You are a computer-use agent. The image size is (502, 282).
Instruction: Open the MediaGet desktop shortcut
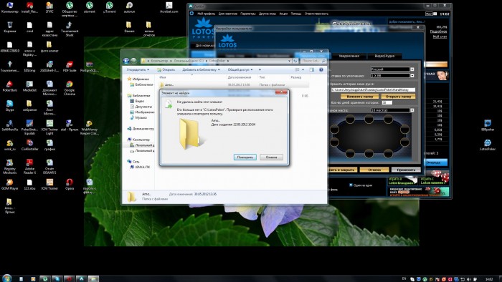click(29, 86)
